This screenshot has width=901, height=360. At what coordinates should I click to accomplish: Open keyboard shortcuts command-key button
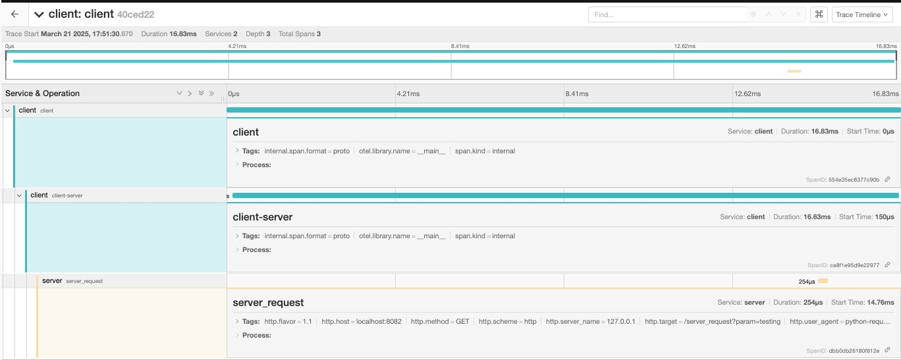coord(819,14)
